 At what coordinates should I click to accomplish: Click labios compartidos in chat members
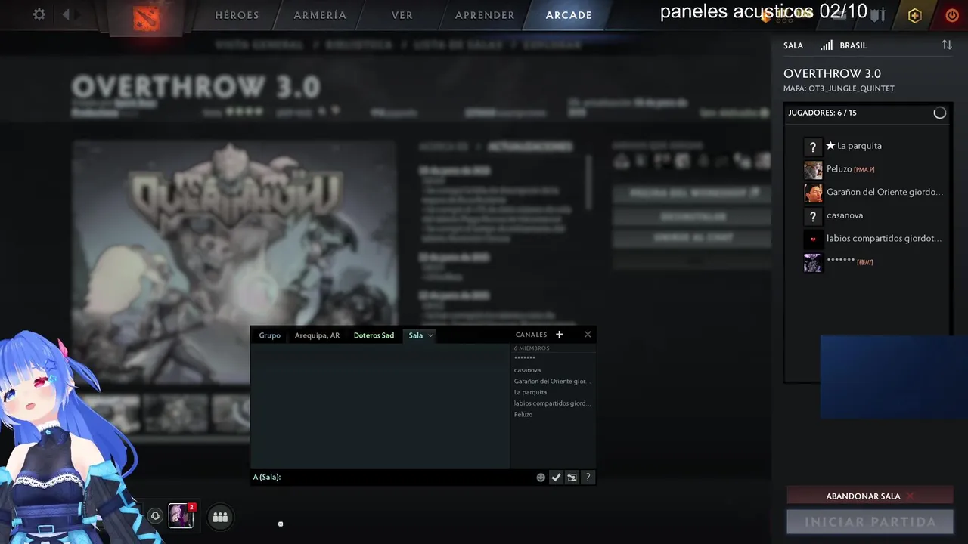click(x=552, y=403)
